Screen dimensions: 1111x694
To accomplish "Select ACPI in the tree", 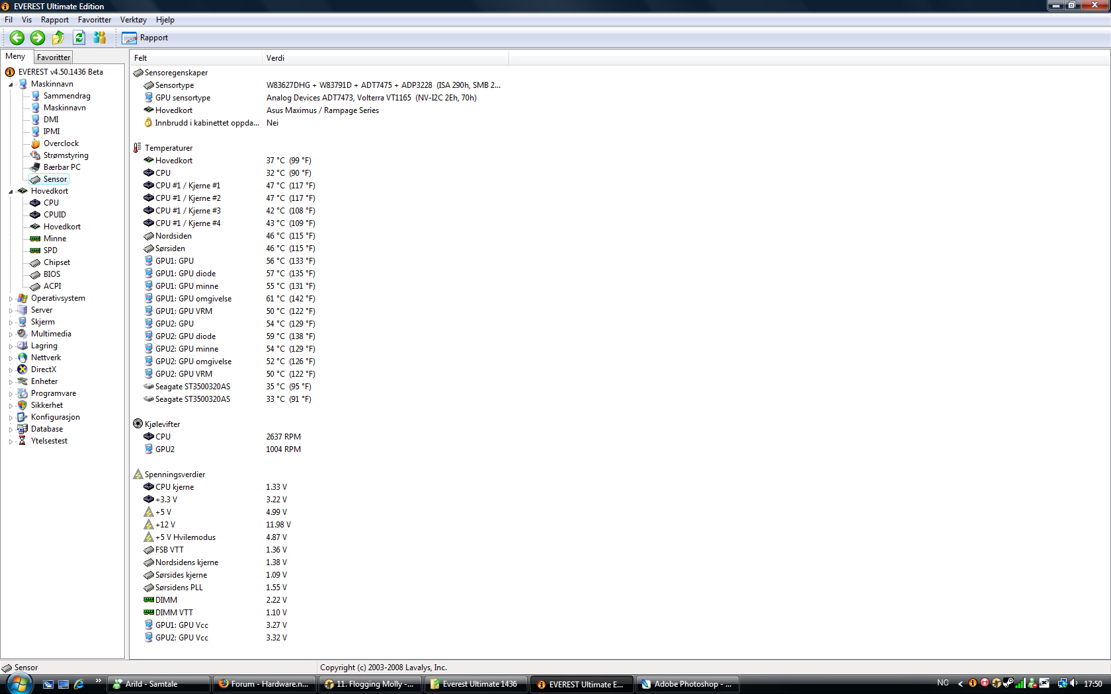I will tap(52, 286).
